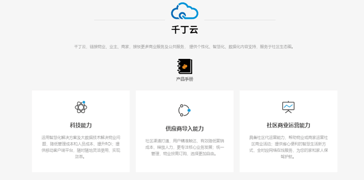Click the description starting 社区渠道打通
The width and height of the screenshot is (364, 180).
click(185, 147)
